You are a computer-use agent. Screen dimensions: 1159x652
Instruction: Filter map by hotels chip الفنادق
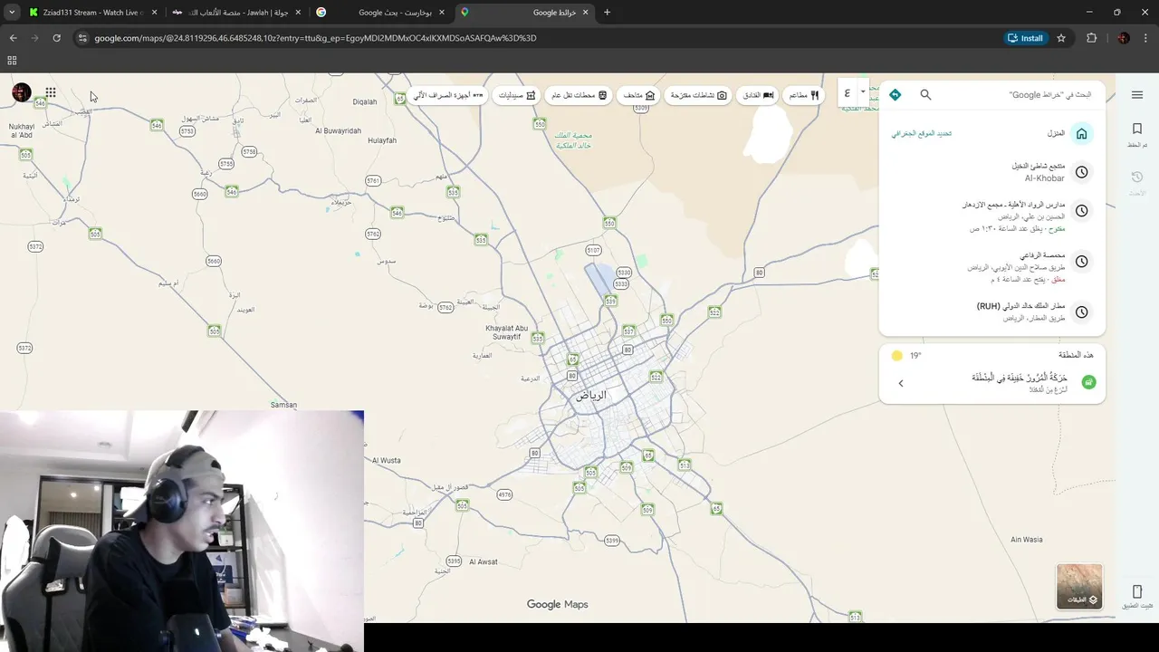coord(759,95)
